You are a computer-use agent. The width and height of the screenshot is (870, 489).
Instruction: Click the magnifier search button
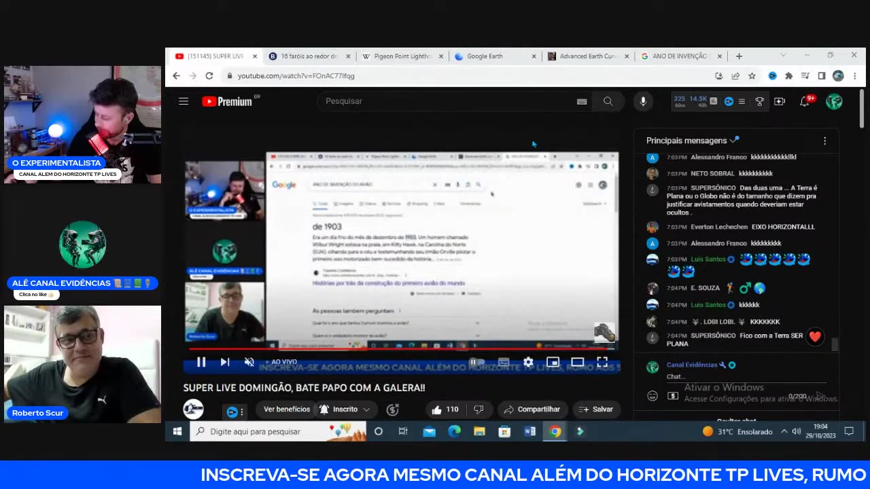pyautogui.click(x=608, y=101)
